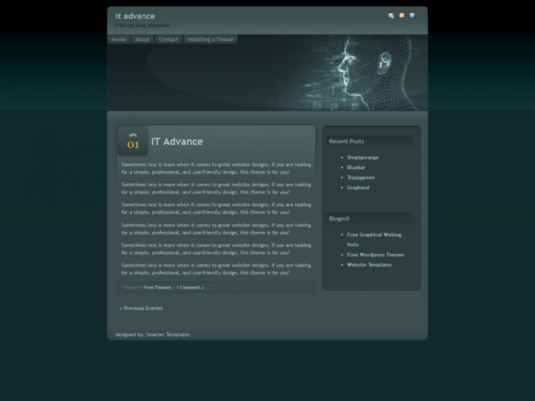The image size is (535, 401).
Task: Visit Website Templates blogroll link
Action: point(369,265)
